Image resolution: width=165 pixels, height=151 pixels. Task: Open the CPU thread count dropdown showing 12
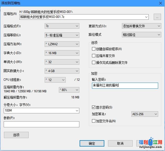pos(55,80)
